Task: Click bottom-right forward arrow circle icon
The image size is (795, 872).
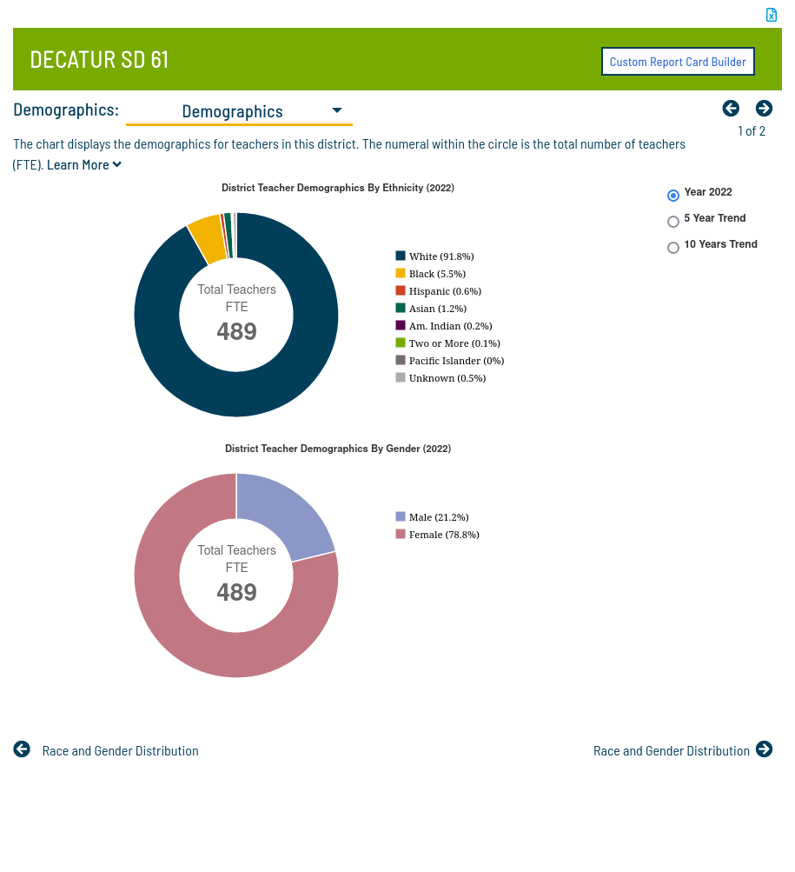Action: coord(764,749)
